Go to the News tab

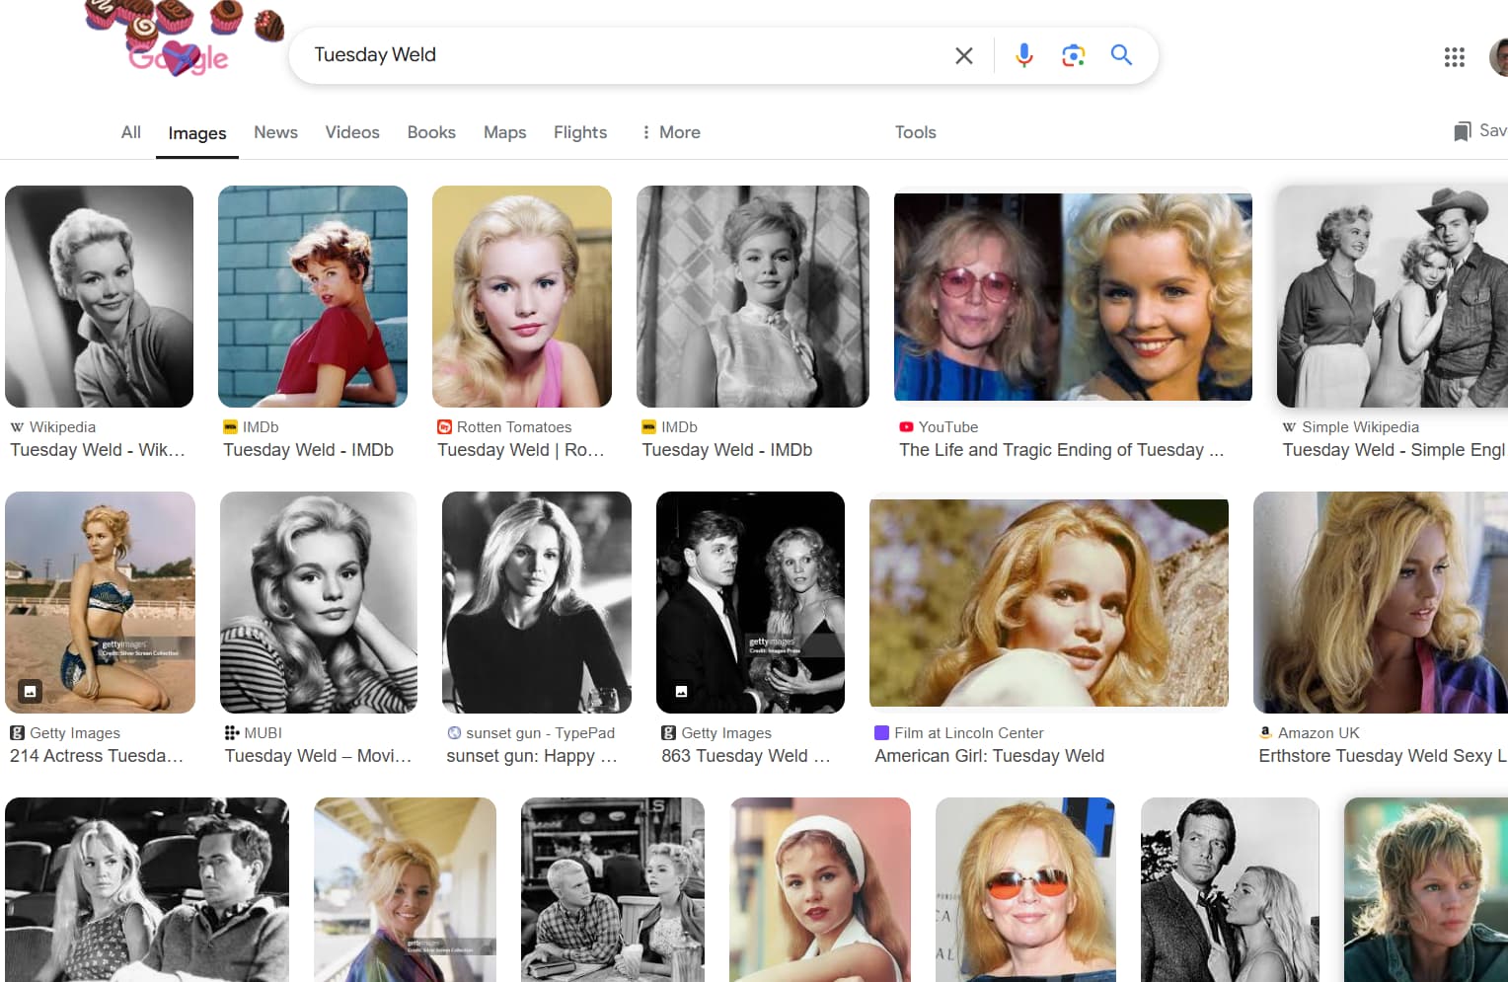[x=275, y=132]
